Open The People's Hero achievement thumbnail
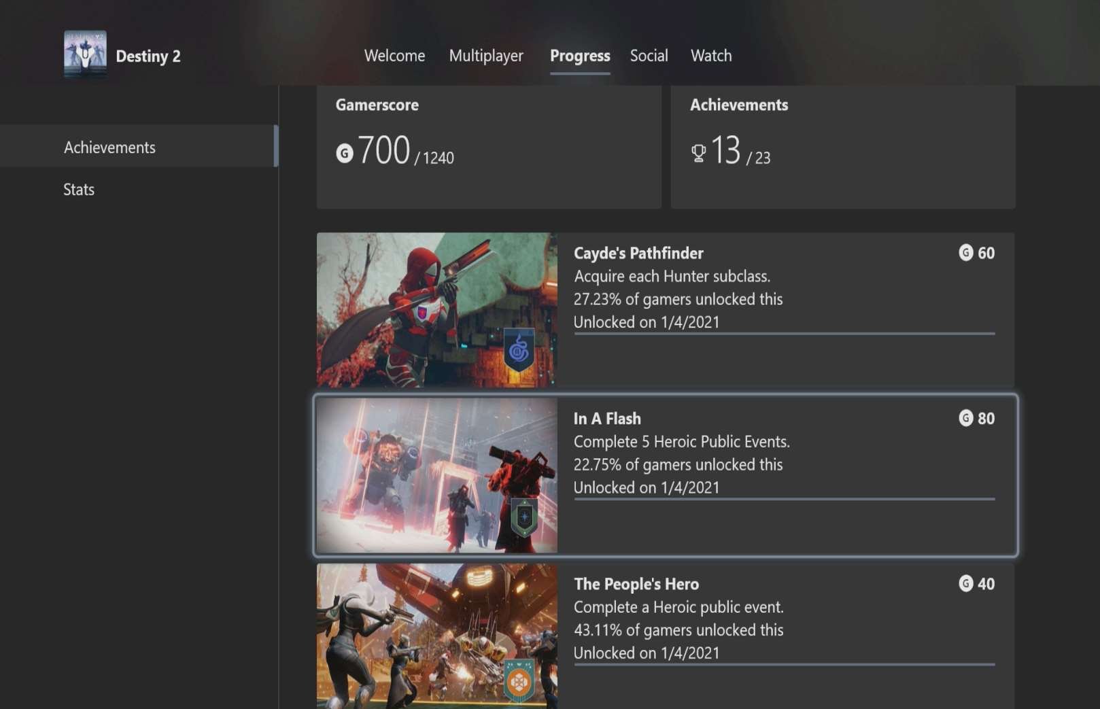 point(437,636)
